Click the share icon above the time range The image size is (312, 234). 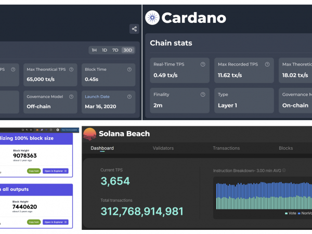134,29
